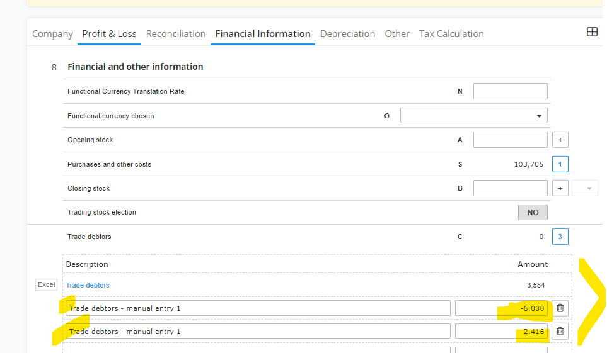Select the 103,705 purchases value

coord(529,164)
